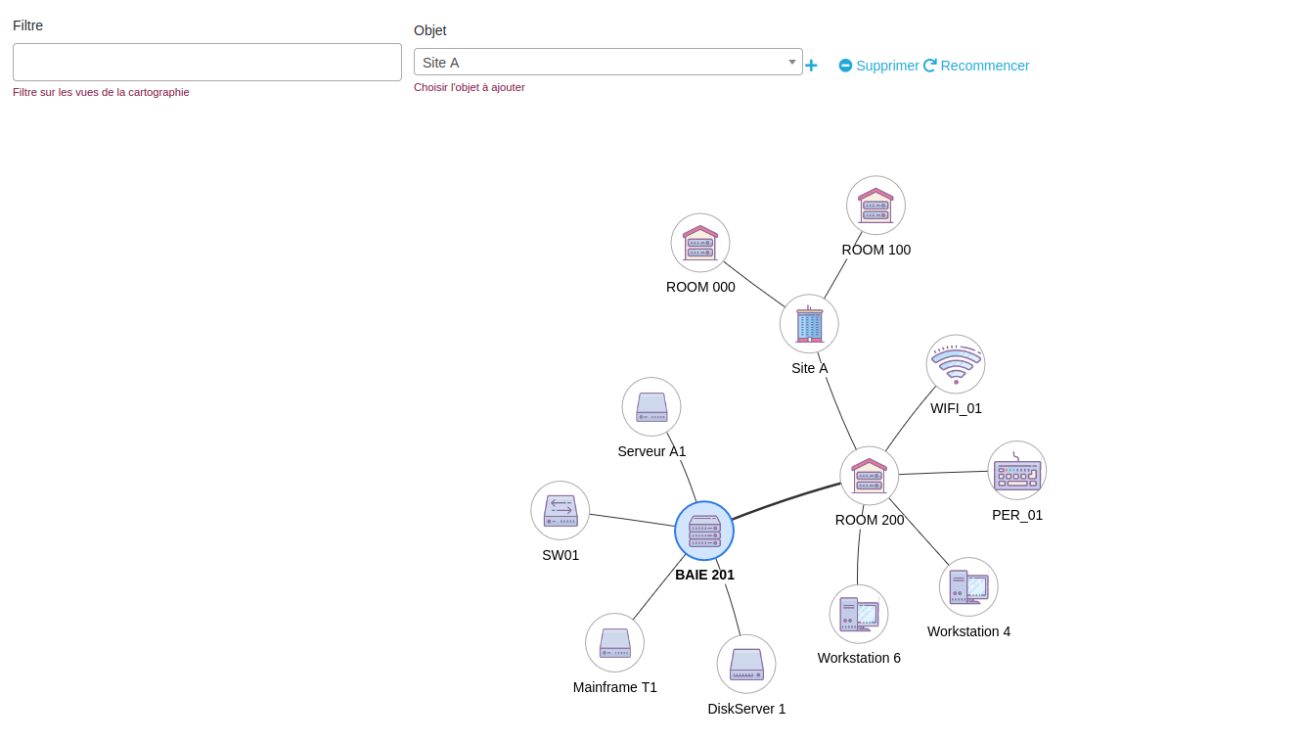Select the ROOM 000 node icon
This screenshot has width=1302, height=742.
coord(700,243)
